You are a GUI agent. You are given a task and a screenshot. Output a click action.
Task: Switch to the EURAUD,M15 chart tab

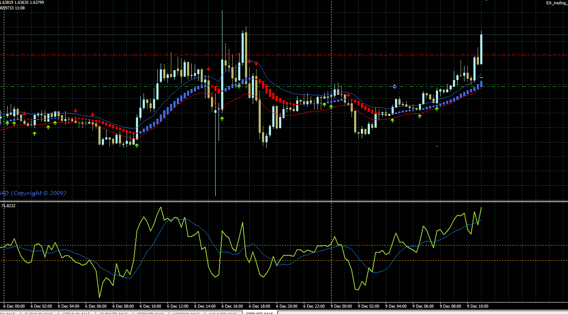tap(39, 313)
